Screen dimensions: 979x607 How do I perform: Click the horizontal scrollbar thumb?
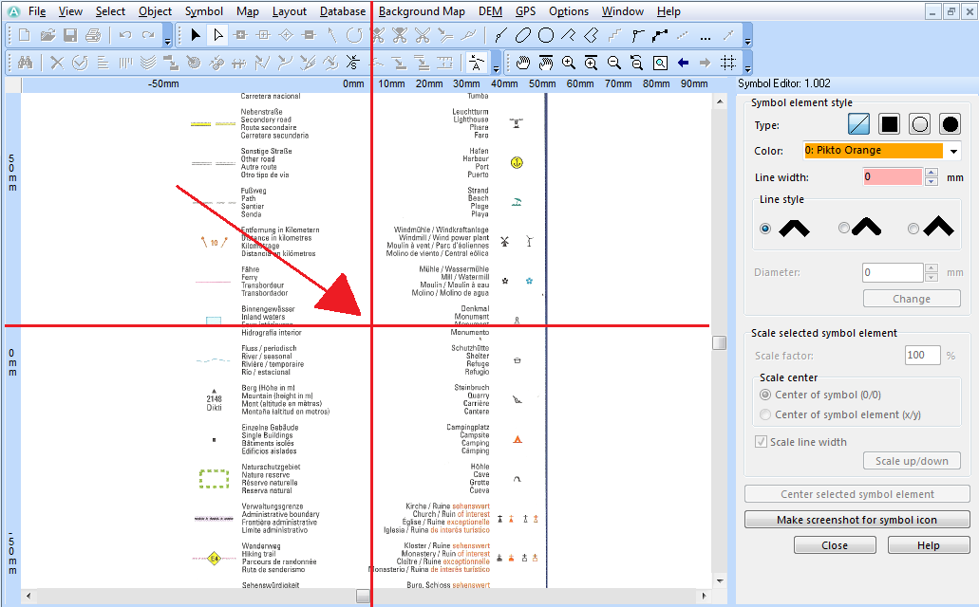coord(363,596)
